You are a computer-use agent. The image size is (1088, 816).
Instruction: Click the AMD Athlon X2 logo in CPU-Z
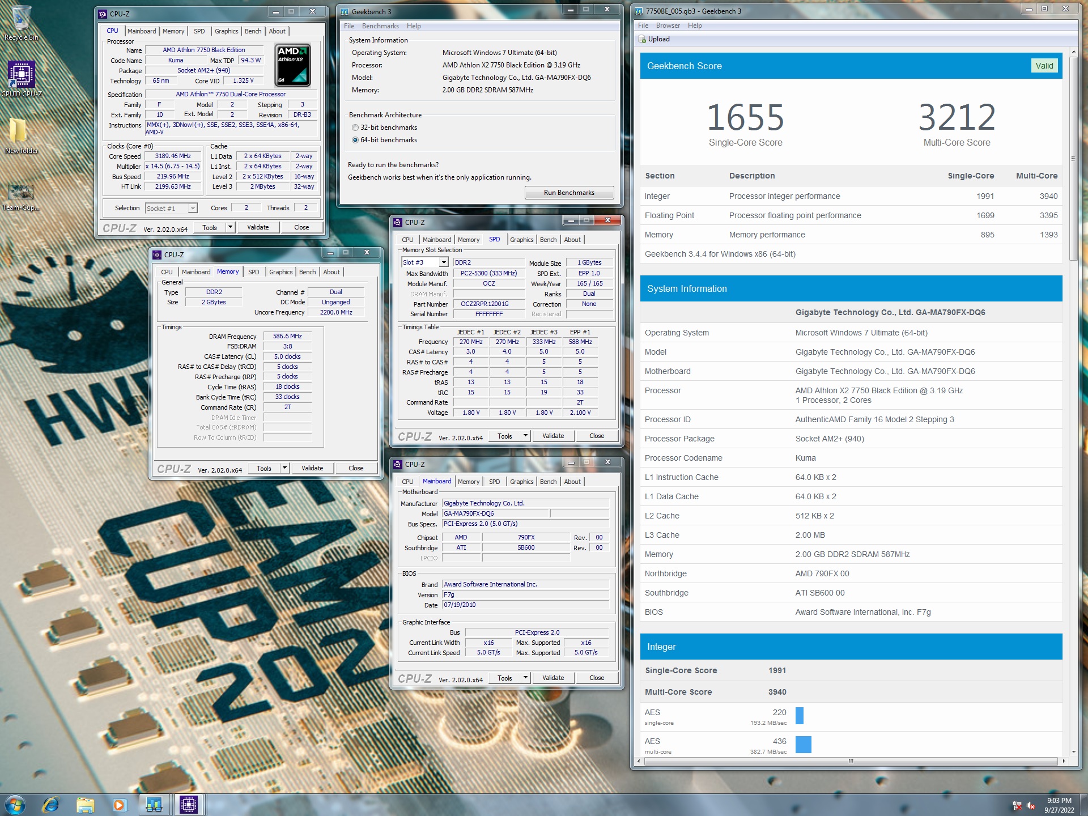pyautogui.click(x=293, y=65)
